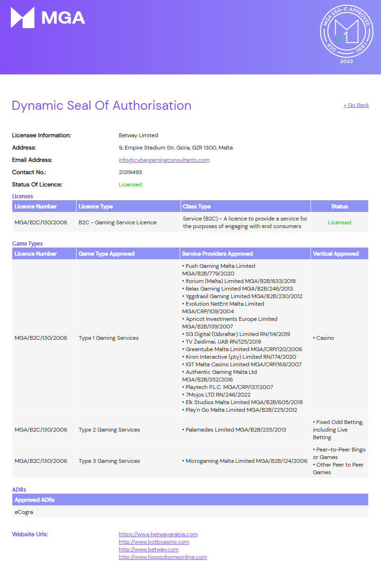Click the Website Urls label
This screenshot has height=566, width=381.
pos(30,534)
